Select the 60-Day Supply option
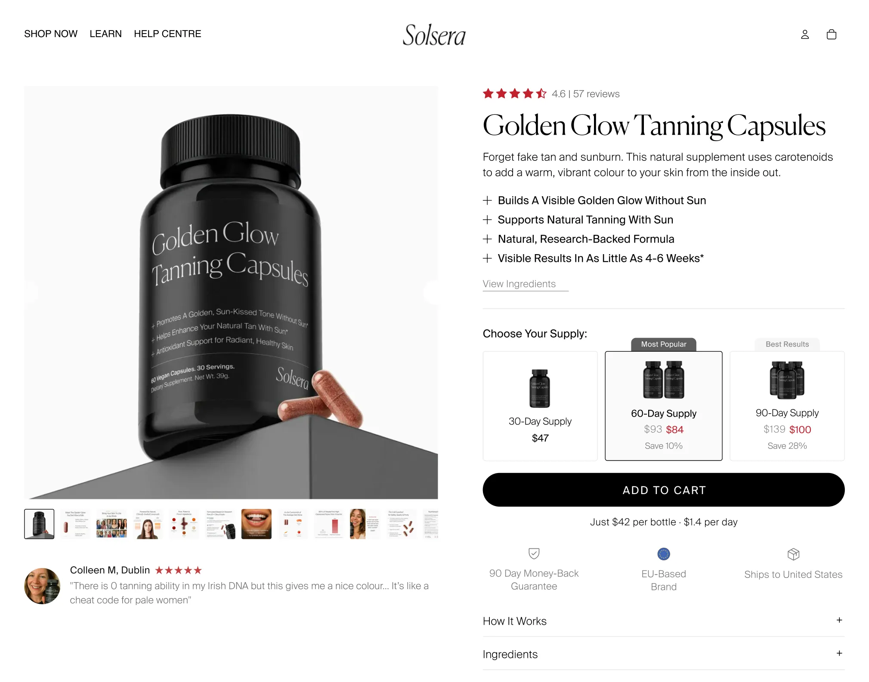The width and height of the screenshot is (869, 682). pos(663,406)
